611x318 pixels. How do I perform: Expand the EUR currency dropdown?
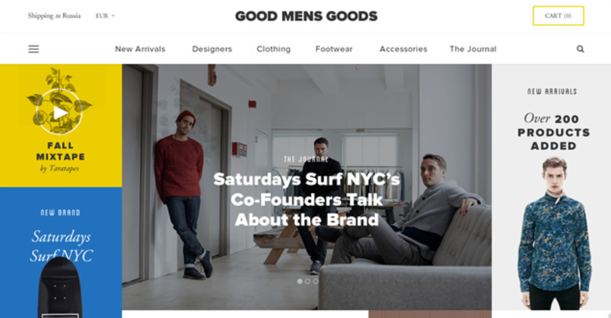(105, 16)
